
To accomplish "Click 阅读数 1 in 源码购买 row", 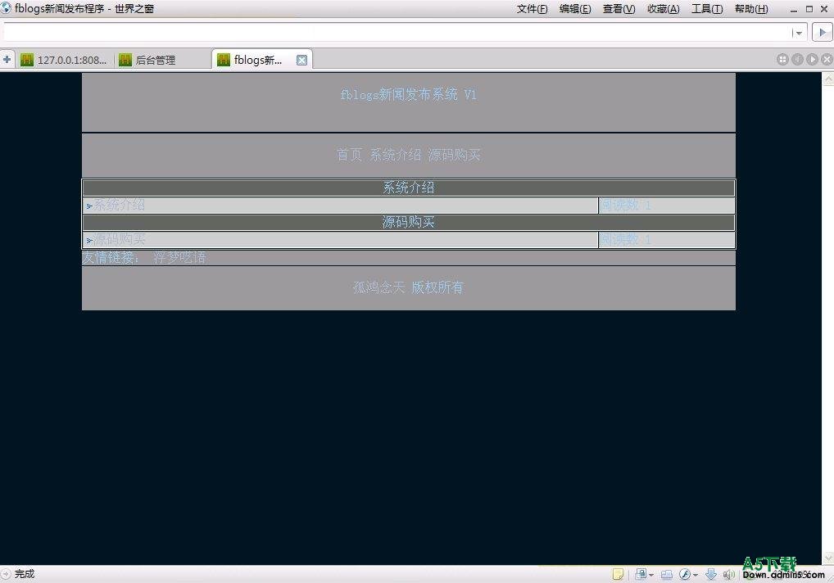I will [x=626, y=240].
